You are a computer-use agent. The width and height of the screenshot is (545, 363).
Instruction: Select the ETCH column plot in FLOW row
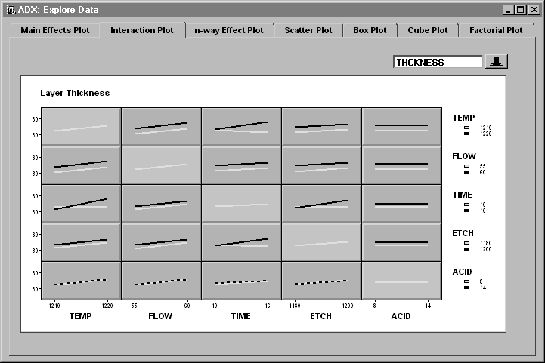coord(321,165)
